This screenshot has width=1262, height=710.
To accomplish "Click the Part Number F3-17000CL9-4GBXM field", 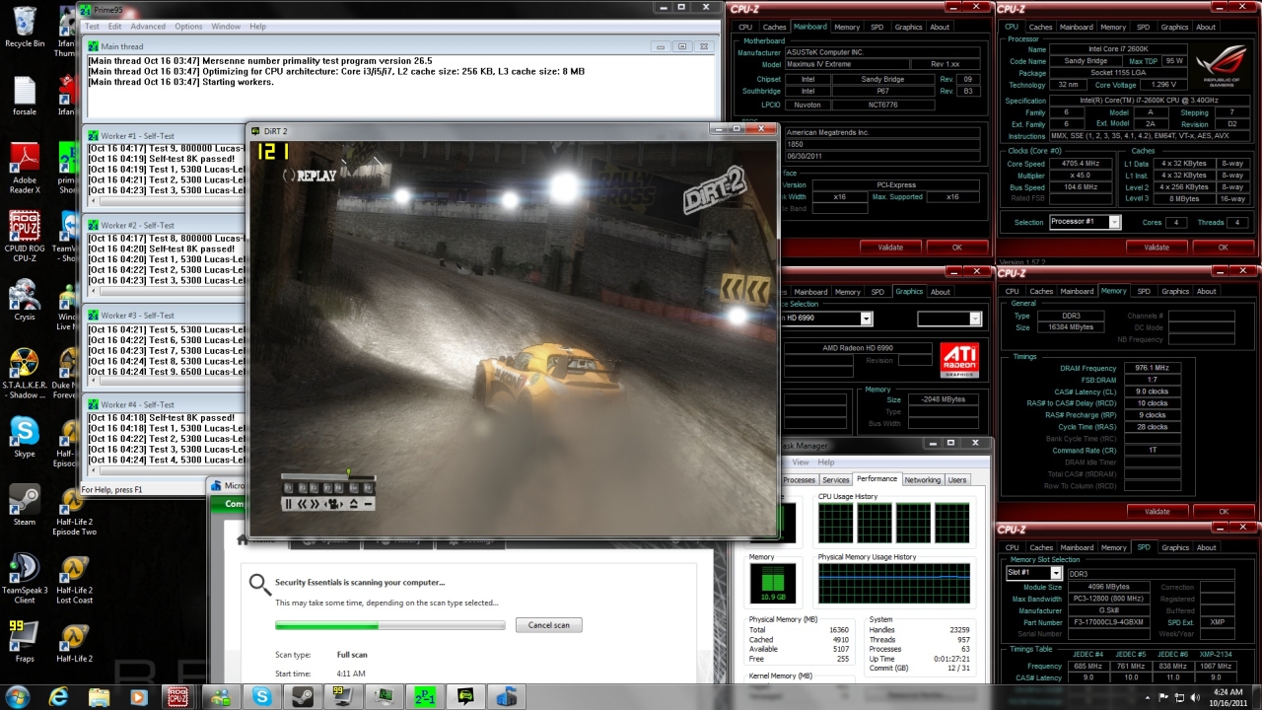I will pyautogui.click(x=1110, y=622).
